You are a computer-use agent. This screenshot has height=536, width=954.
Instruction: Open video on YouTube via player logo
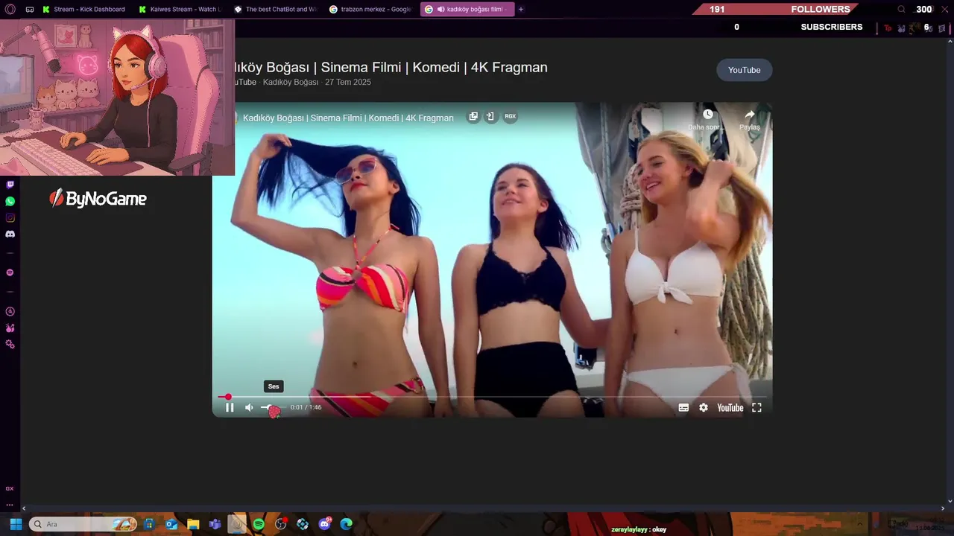click(x=730, y=407)
